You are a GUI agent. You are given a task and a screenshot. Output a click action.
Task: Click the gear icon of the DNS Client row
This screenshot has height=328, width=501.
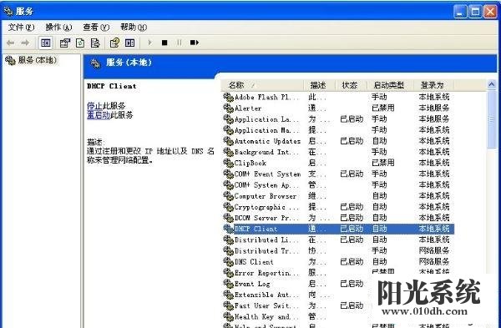[x=228, y=261]
